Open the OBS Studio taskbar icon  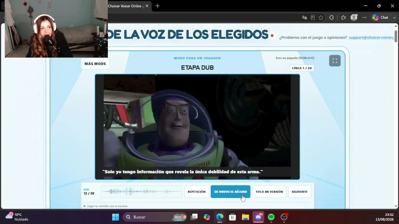coord(284,217)
